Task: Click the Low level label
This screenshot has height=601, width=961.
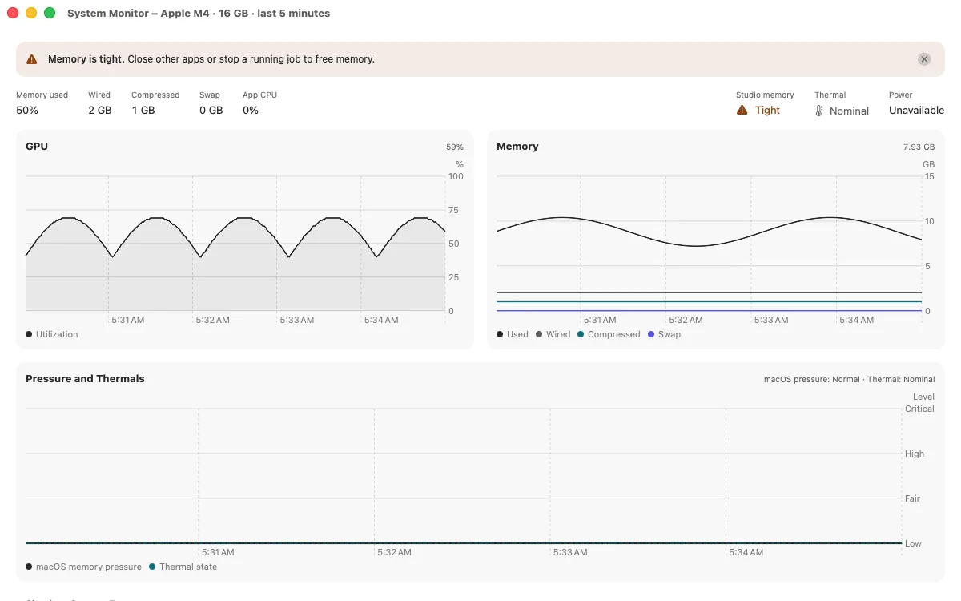Action: (914, 543)
